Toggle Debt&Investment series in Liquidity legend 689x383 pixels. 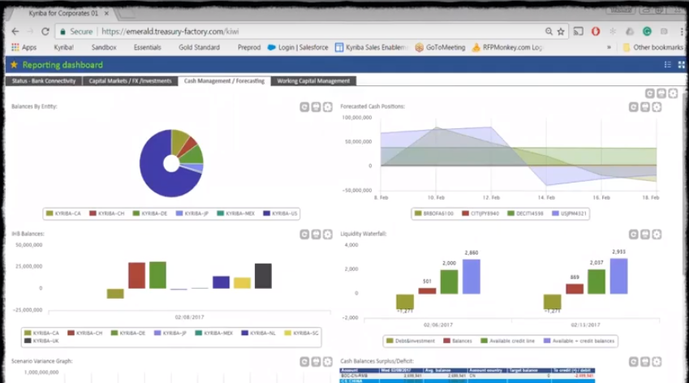point(411,341)
